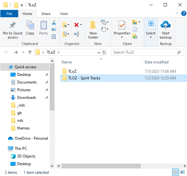This screenshot has height=176, width=187.
Task: Select Quick access in navigation pane
Action: click(25, 67)
